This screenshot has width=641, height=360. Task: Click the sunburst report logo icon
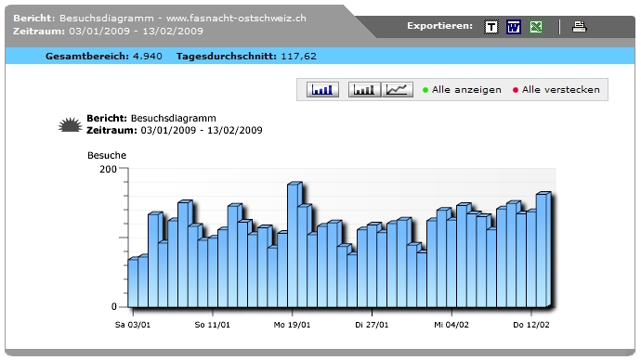coord(70,124)
